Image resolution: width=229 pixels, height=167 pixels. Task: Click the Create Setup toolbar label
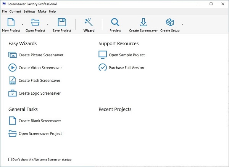coord(170,30)
